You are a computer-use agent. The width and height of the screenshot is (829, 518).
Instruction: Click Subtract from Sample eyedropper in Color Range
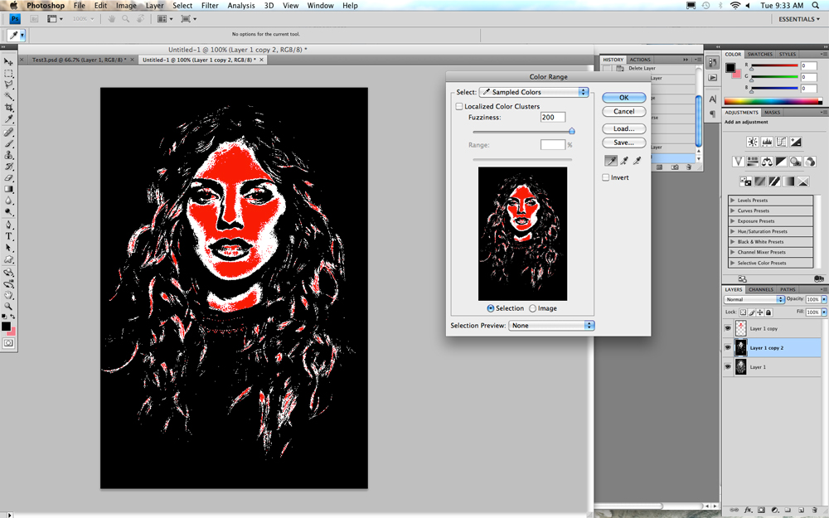tap(637, 161)
